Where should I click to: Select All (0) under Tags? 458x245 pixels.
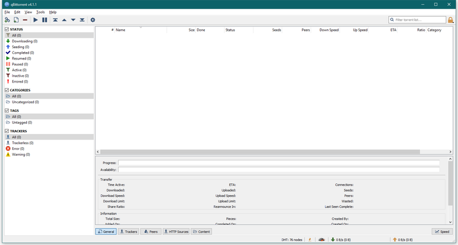coord(49,117)
